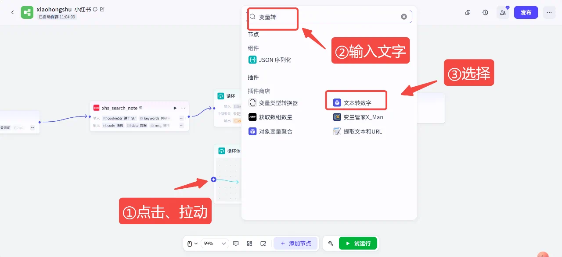Image resolution: width=562 pixels, height=257 pixels.
Task: Expand the 69% zoom level dropdown
Action: pos(215,243)
